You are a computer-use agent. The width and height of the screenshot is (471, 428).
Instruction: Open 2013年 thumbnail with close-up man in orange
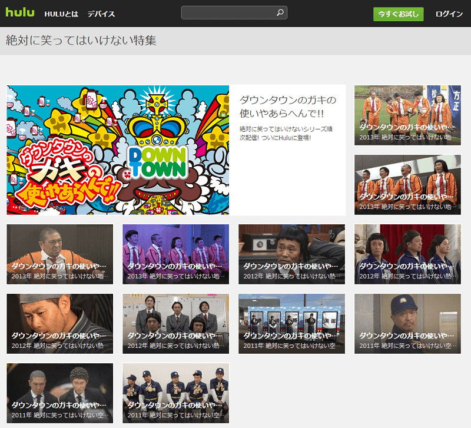(60, 254)
